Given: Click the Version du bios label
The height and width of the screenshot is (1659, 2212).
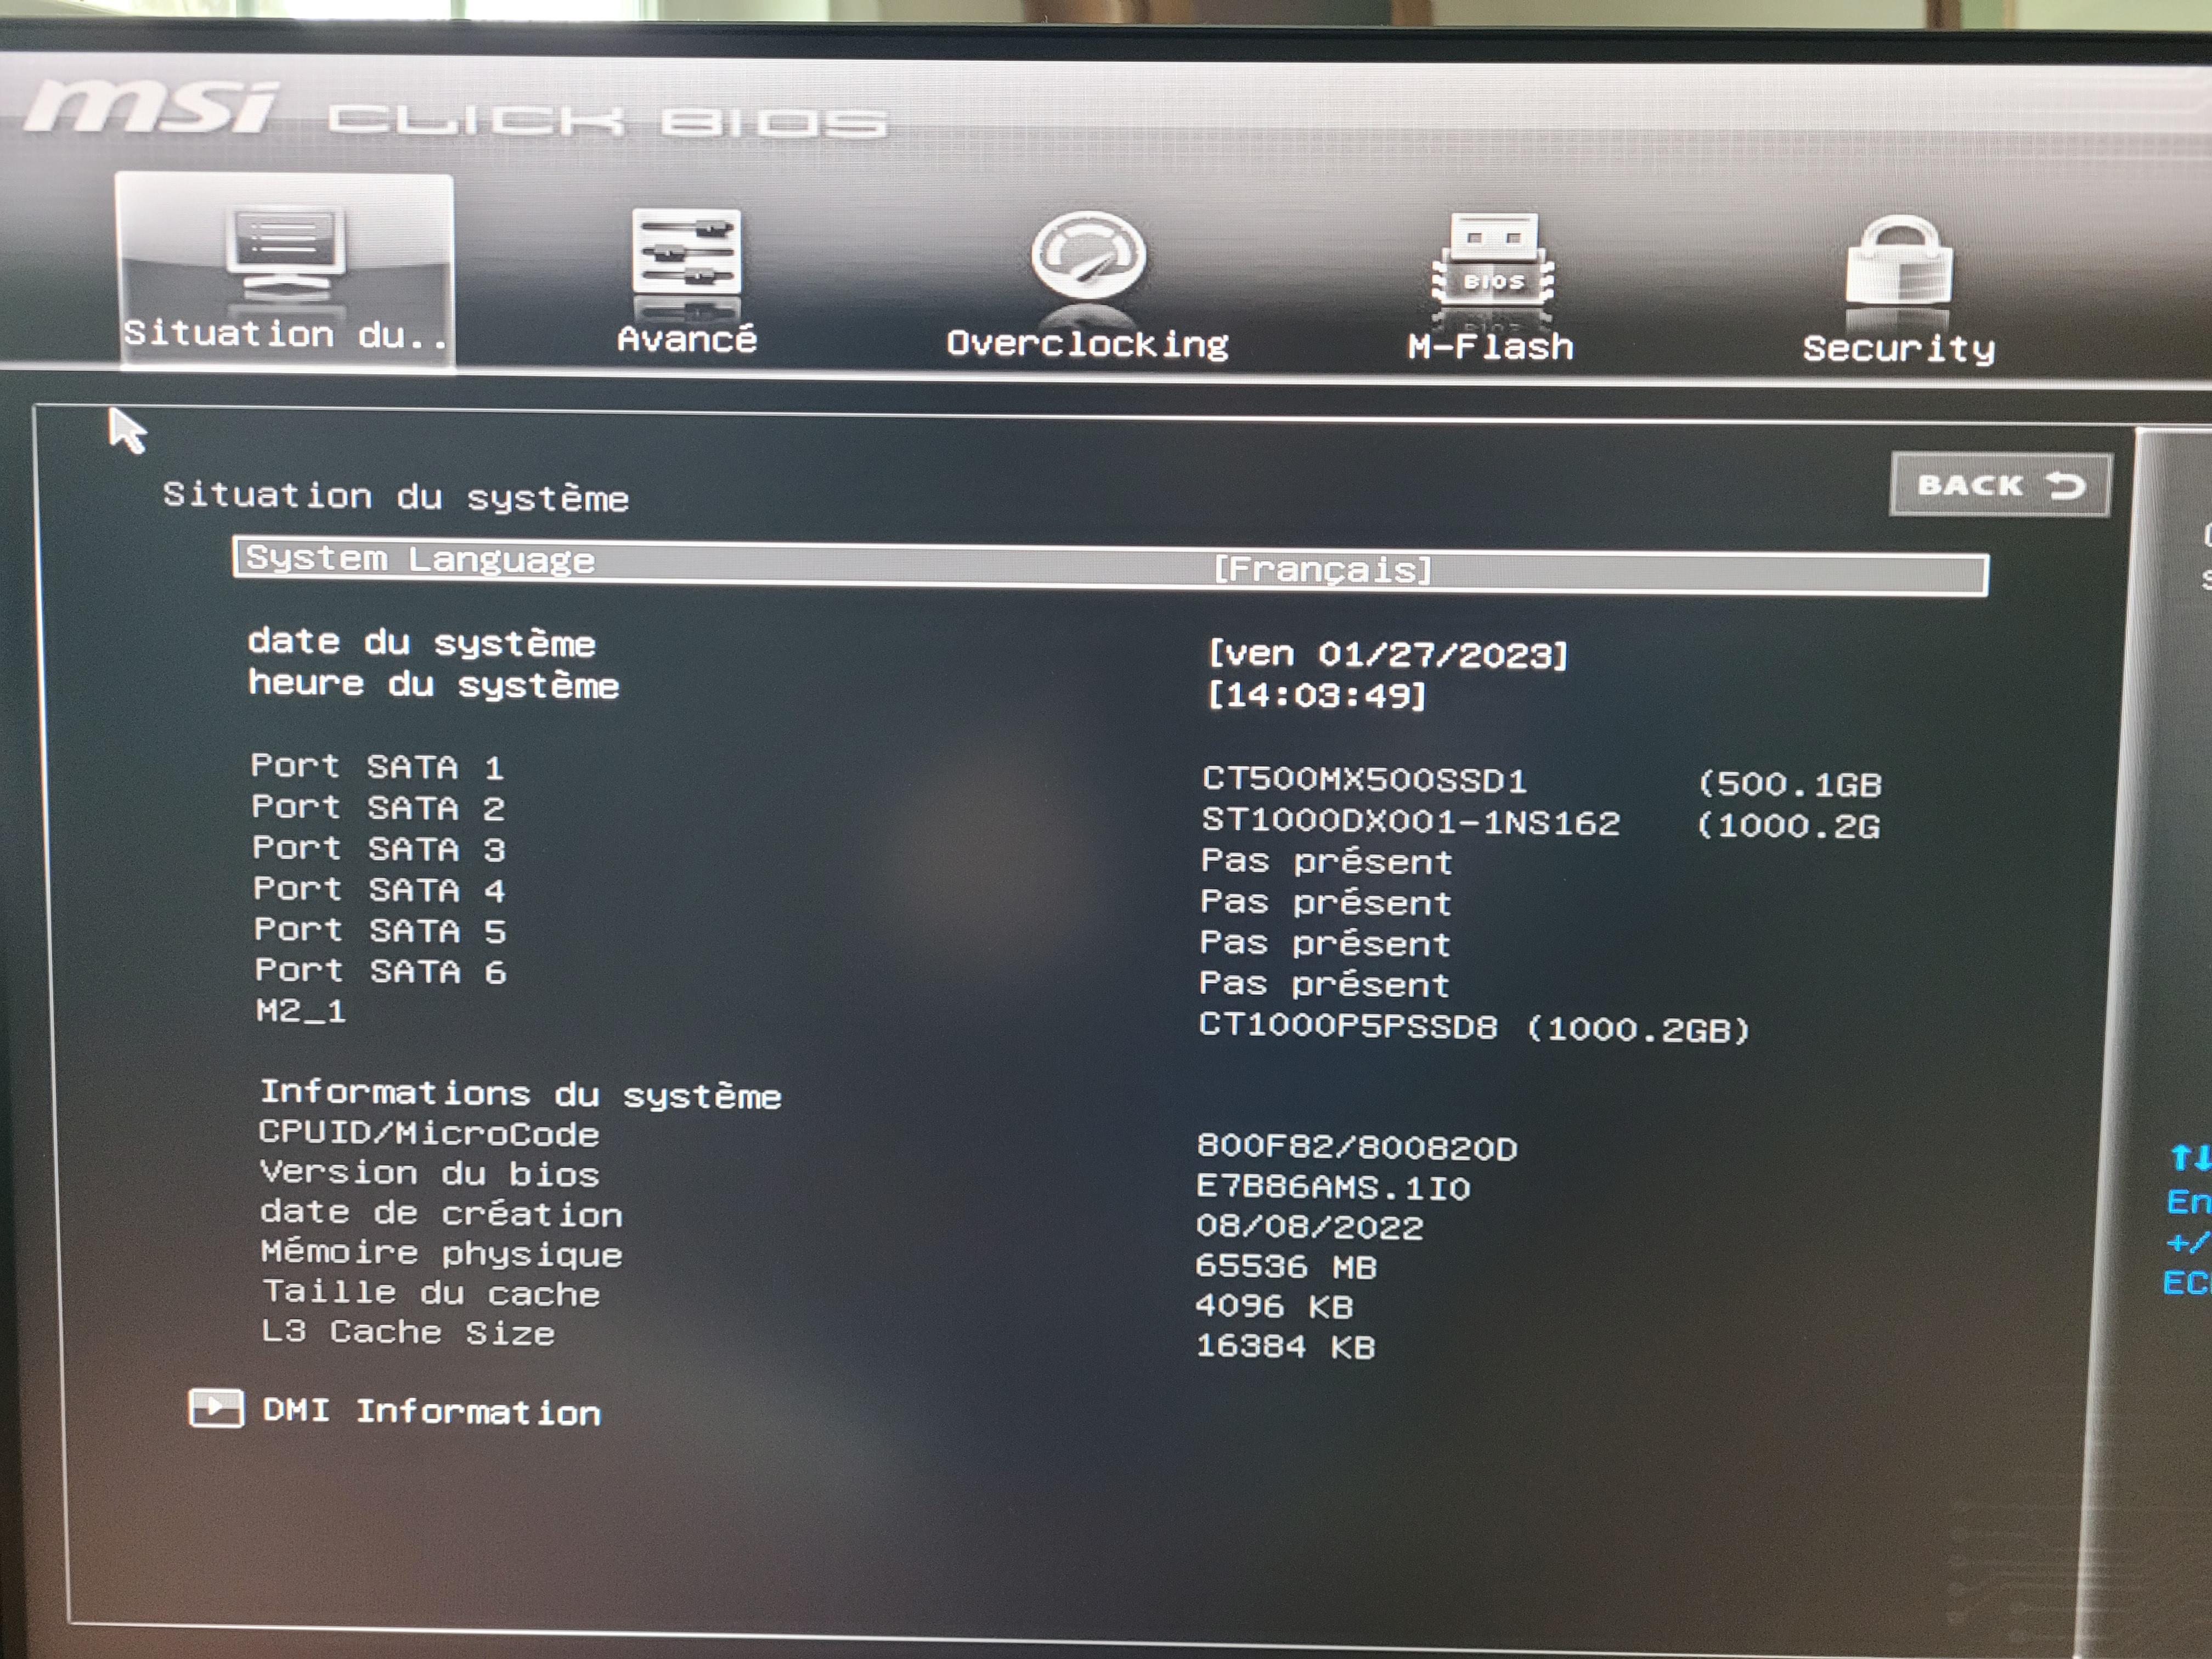Looking at the screenshot, I should [x=430, y=1173].
